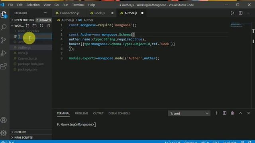Open the Help menu
The height and width of the screenshot is (143, 255).
pos(92,5)
